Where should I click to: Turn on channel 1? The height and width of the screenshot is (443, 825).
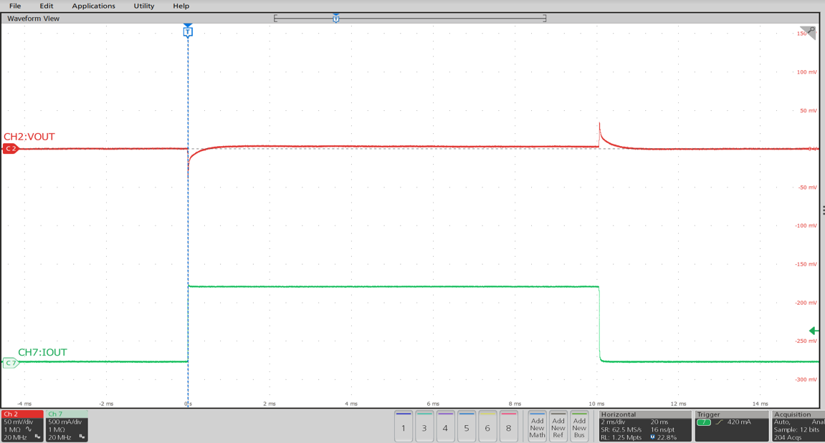(x=404, y=426)
